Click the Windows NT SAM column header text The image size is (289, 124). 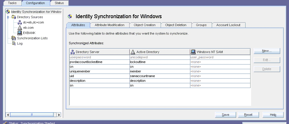point(210,52)
